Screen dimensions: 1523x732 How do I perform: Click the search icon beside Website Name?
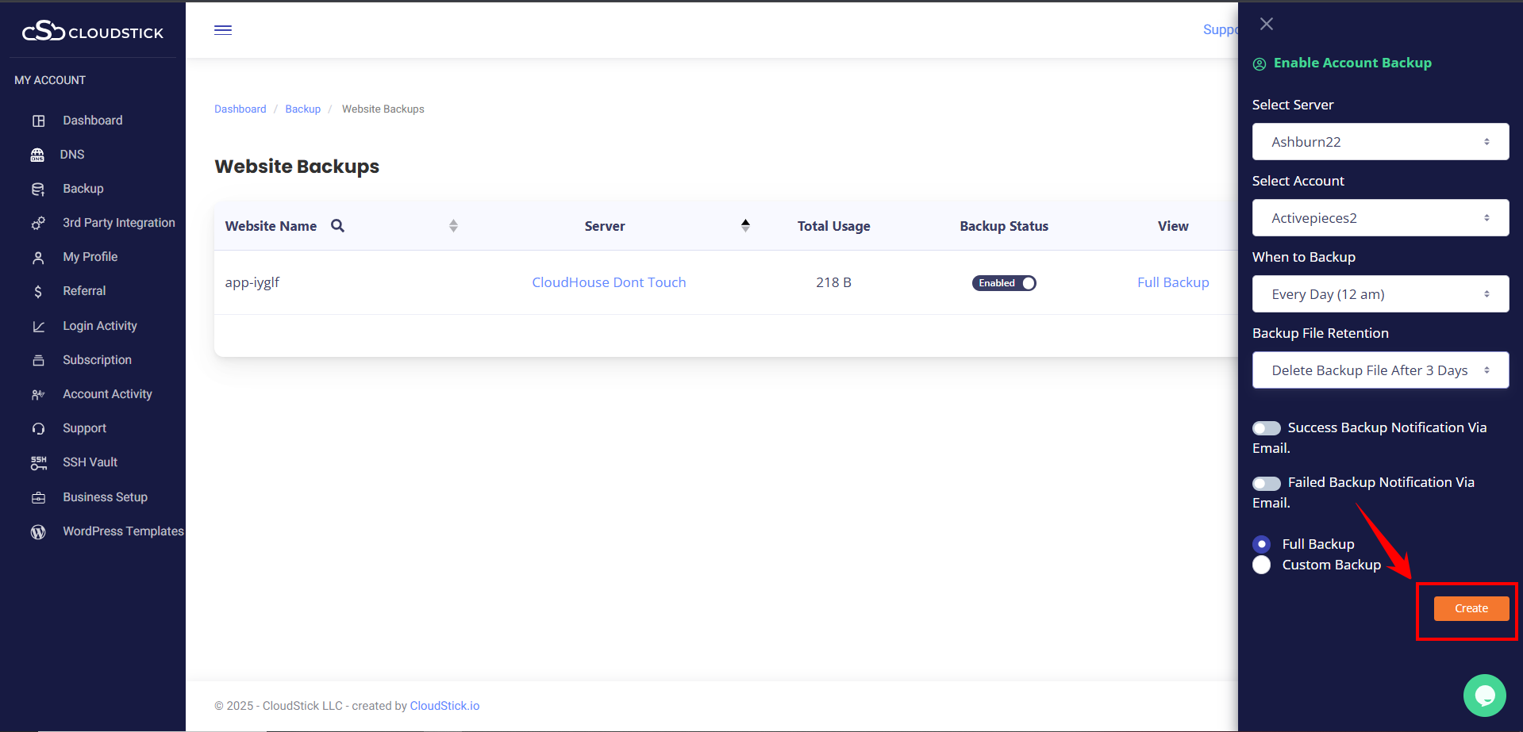(x=337, y=226)
